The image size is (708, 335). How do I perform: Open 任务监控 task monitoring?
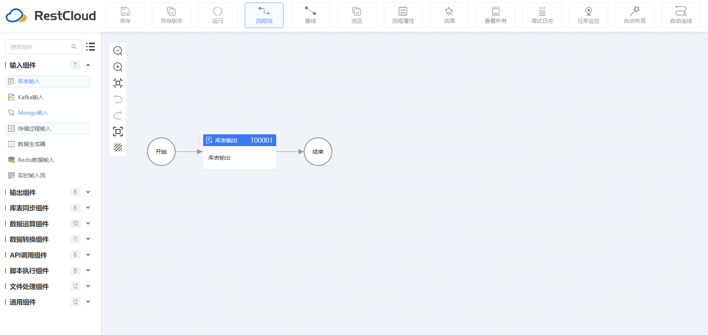pyautogui.click(x=588, y=15)
